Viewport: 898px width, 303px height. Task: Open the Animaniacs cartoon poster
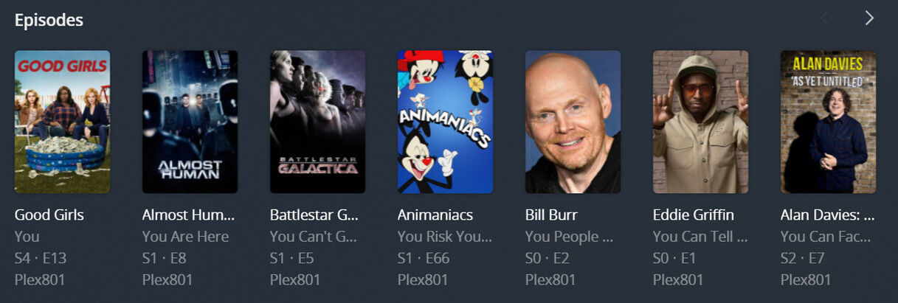point(445,122)
